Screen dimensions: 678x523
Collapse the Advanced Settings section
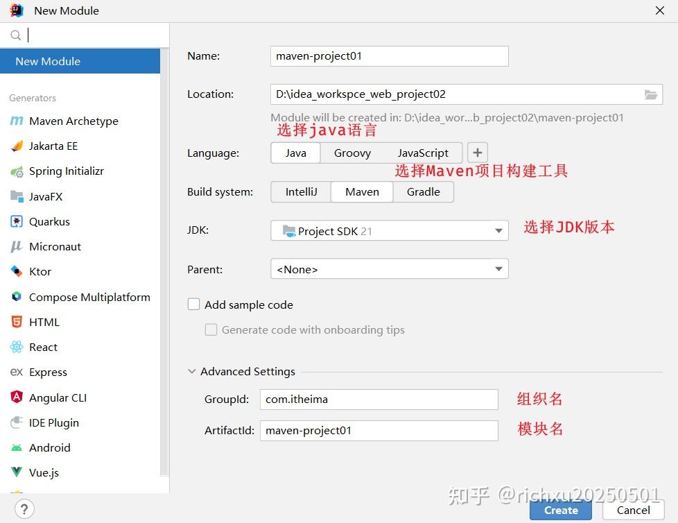pyautogui.click(x=191, y=371)
